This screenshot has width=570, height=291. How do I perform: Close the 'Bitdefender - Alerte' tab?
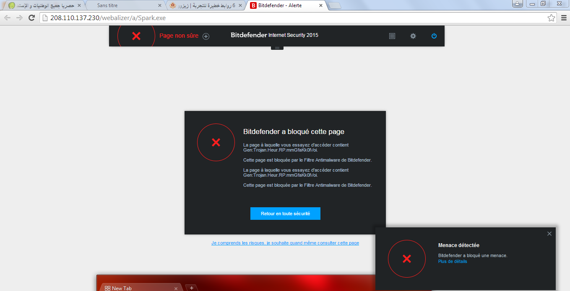coord(321,6)
